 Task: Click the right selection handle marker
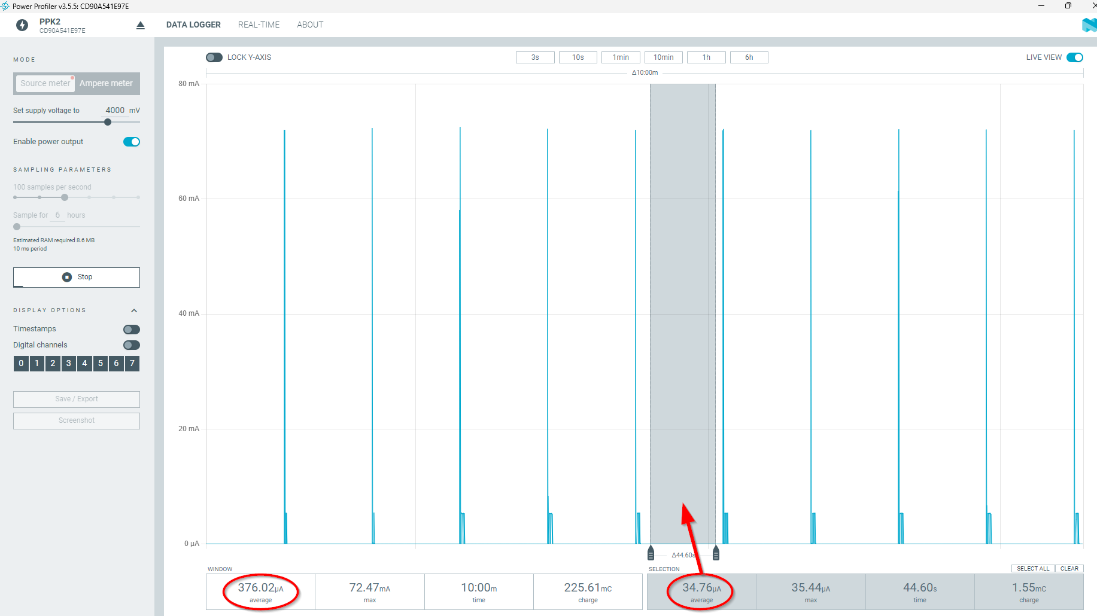click(x=716, y=553)
